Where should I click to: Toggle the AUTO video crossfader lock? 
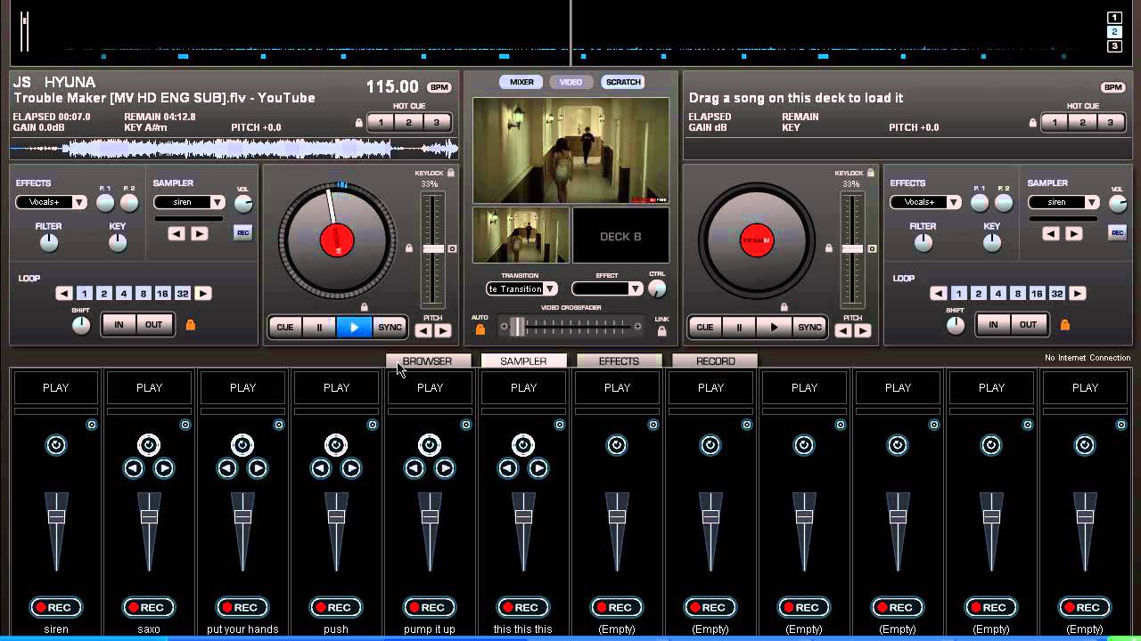pos(480,329)
